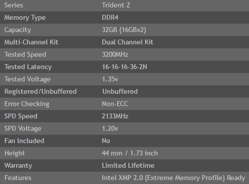Click the Intel XMP 2.0 features text

pos(173,178)
